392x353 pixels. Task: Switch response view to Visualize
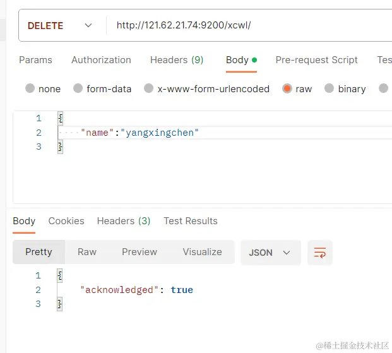[202, 252]
